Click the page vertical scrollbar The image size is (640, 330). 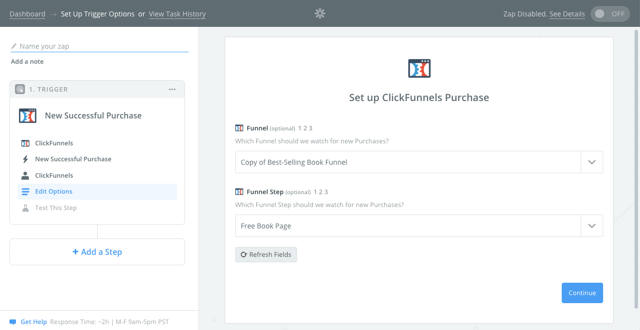click(636, 169)
